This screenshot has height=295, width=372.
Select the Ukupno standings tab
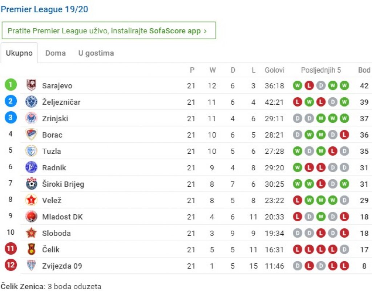[19, 53]
